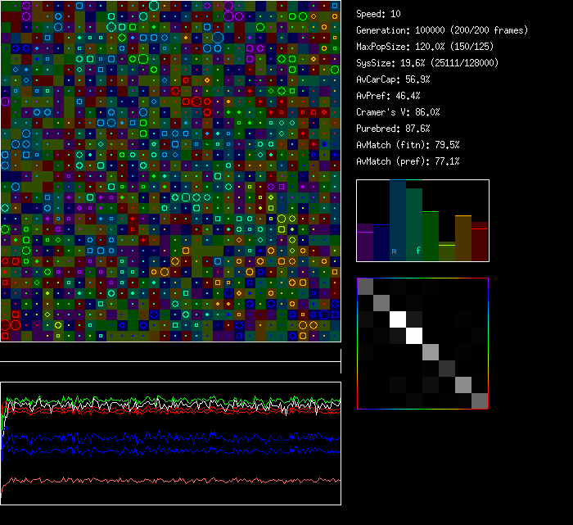Select the orange-brown histogram bar
The image size is (573, 525).
point(463,238)
